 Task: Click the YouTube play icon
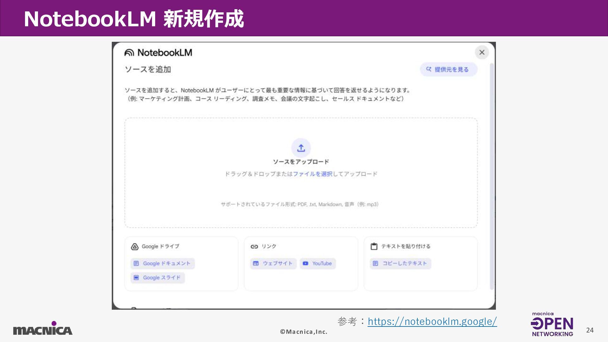tap(306, 263)
